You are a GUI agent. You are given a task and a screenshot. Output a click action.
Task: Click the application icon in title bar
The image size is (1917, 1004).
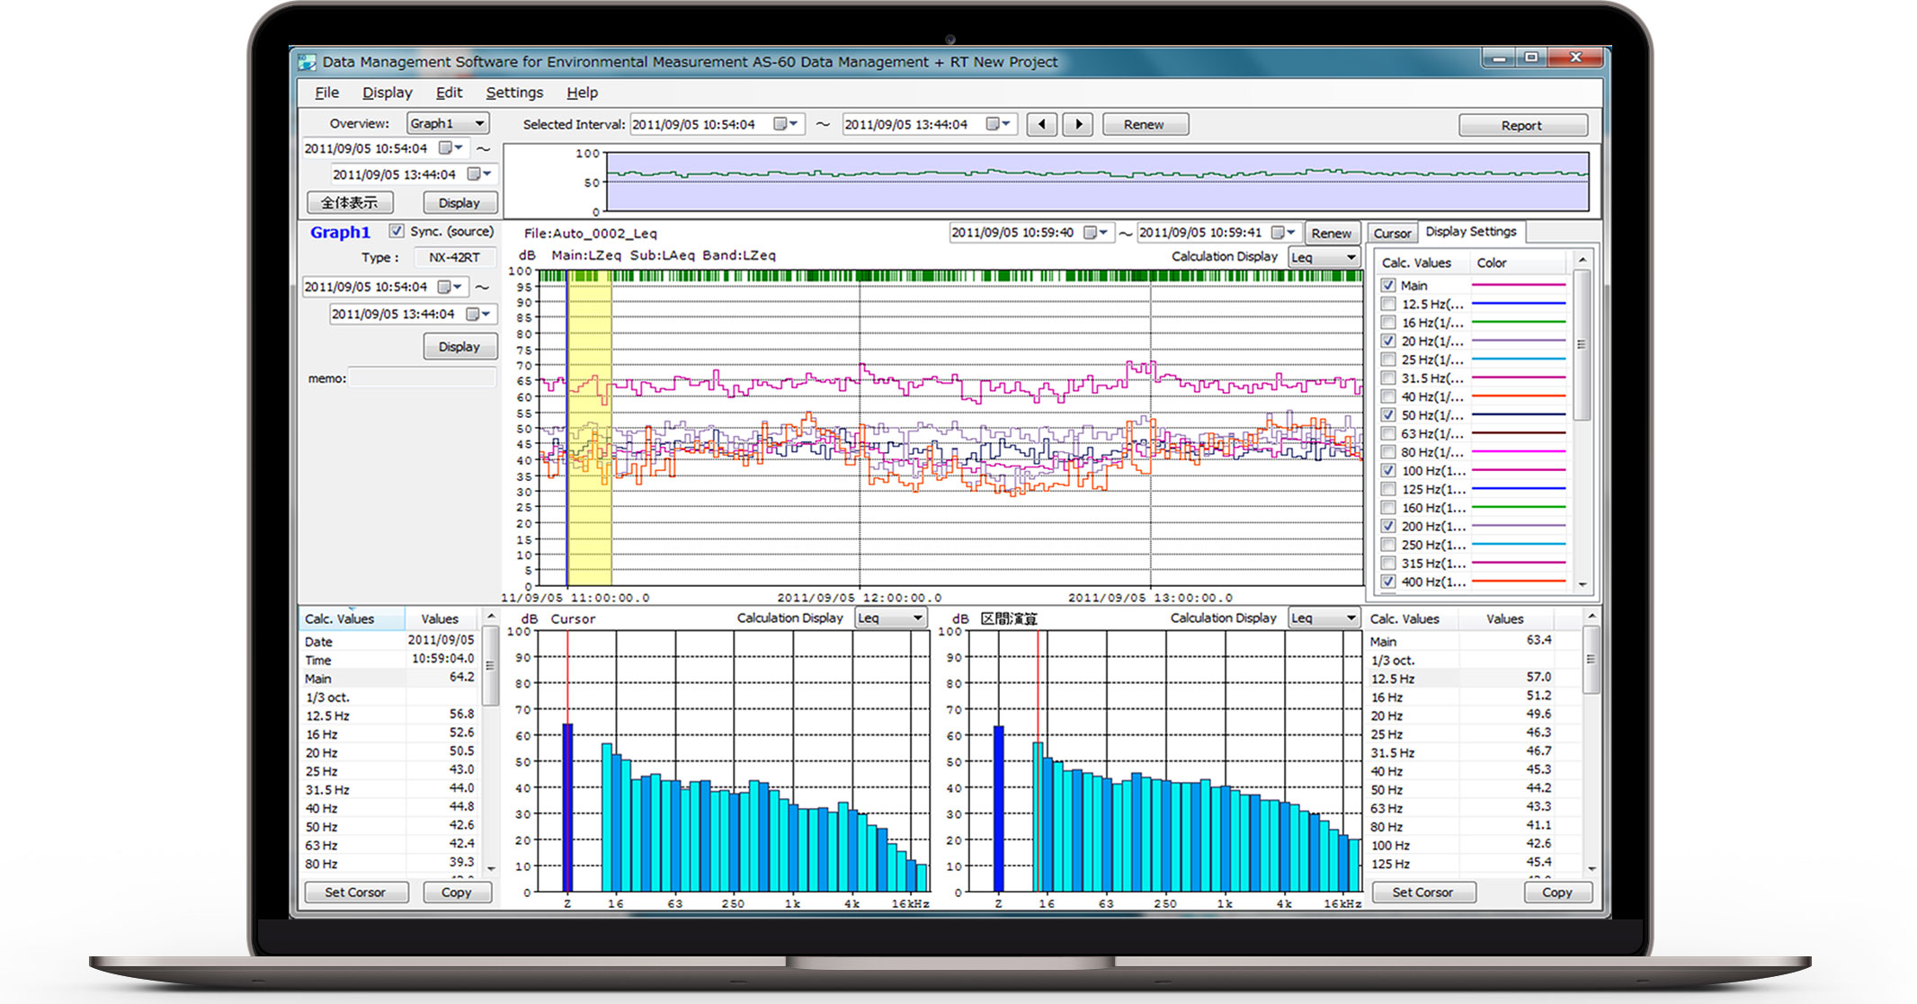[308, 62]
